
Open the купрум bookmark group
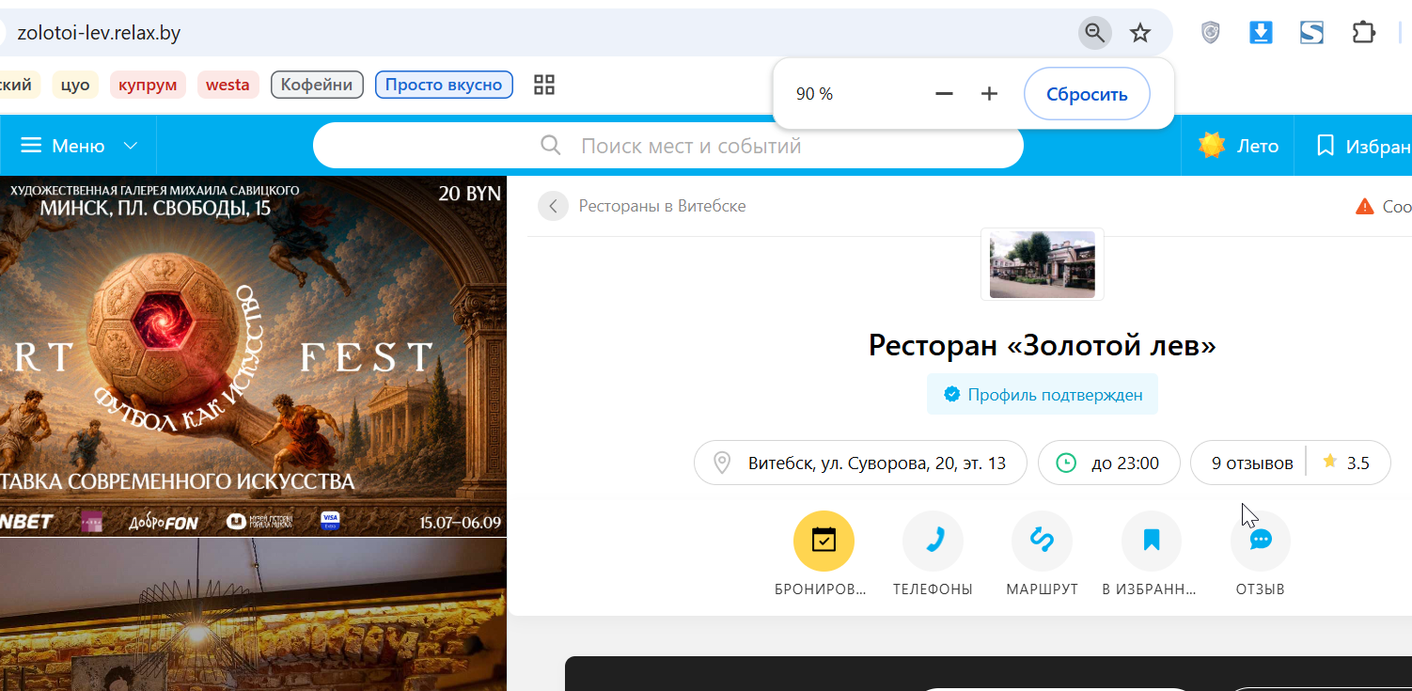[149, 85]
